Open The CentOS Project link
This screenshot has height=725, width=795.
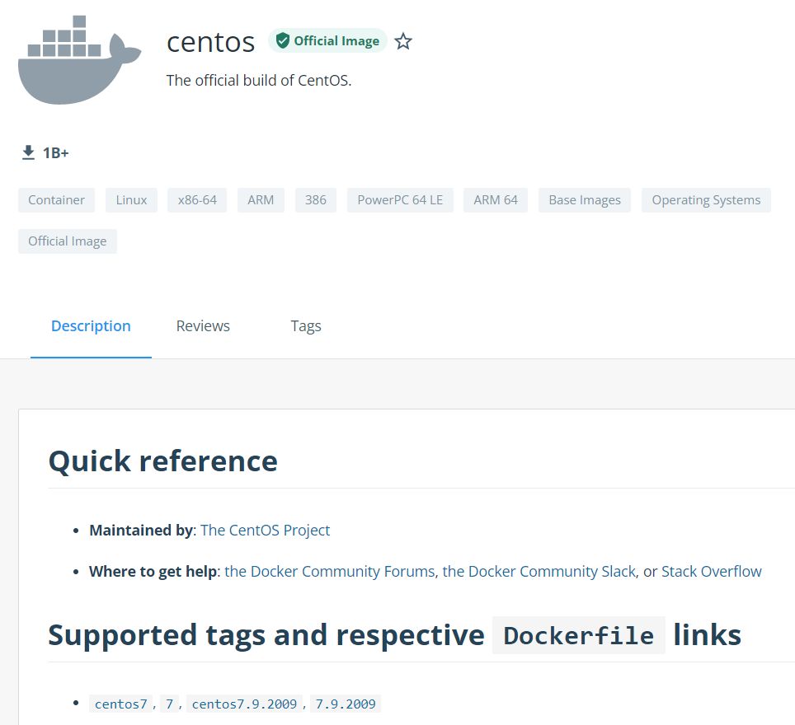pos(266,530)
